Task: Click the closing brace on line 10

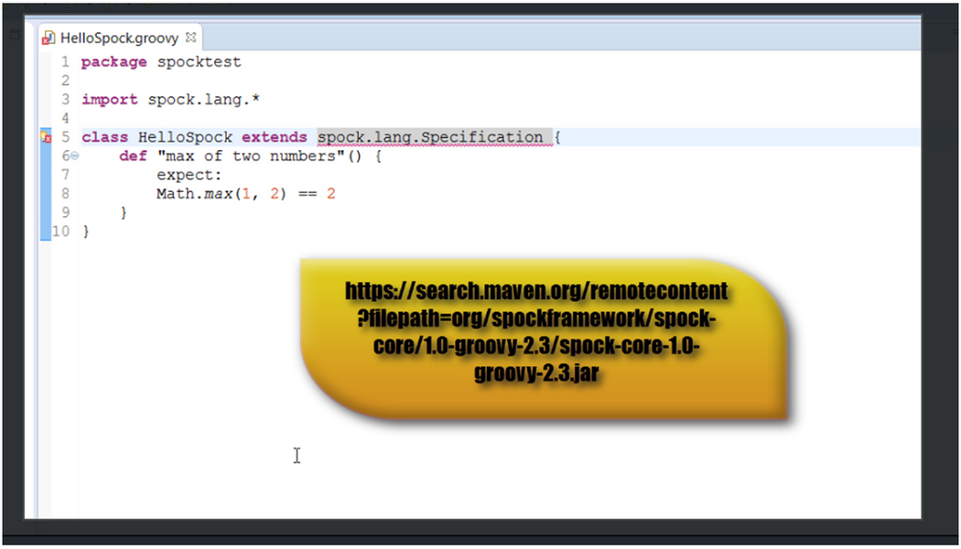Action: (86, 231)
